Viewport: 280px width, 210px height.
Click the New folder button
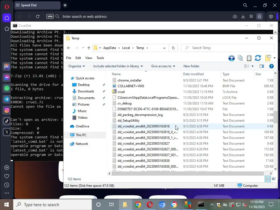tap(191, 66)
